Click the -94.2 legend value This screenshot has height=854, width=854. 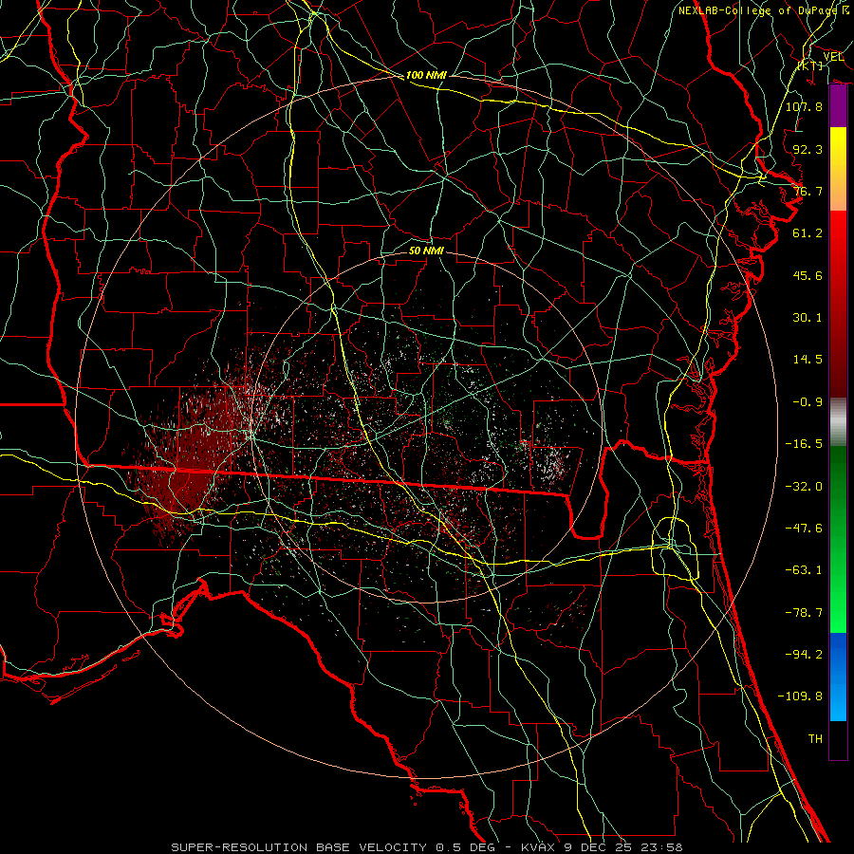click(x=804, y=655)
